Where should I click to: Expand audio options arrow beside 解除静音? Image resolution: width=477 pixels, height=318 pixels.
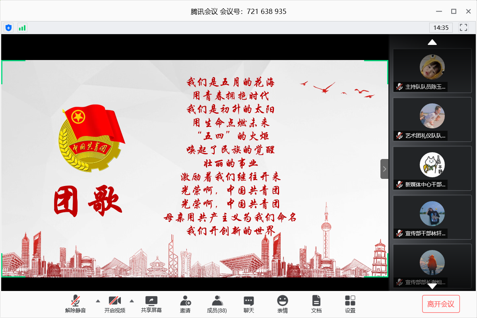coord(98,301)
